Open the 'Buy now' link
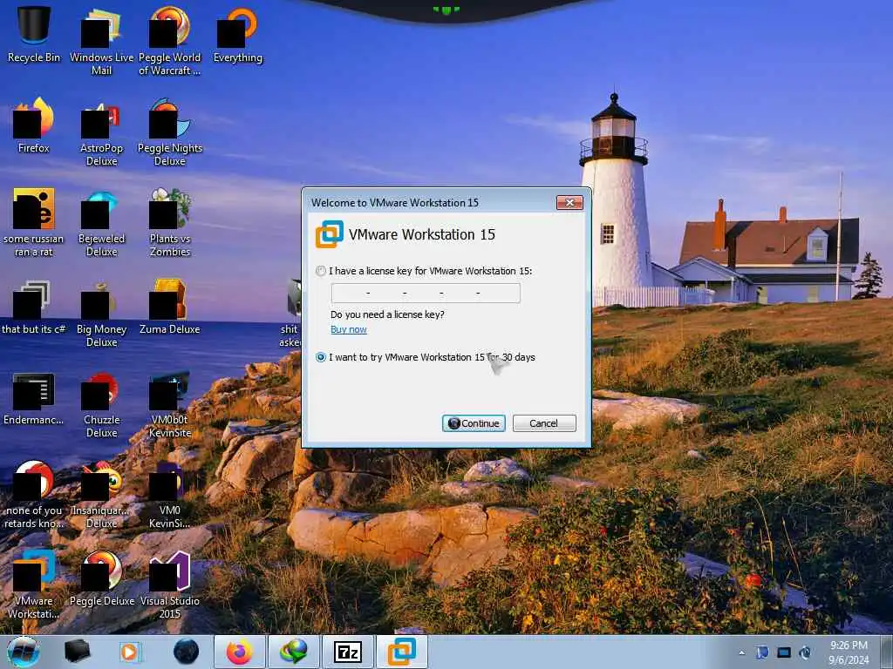This screenshot has width=893, height=669. tap(349, 329)
